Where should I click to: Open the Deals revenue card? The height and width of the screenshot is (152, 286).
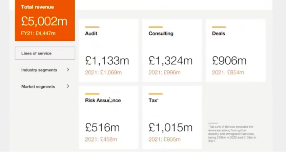pyautogui.click(x=236, y=51)
